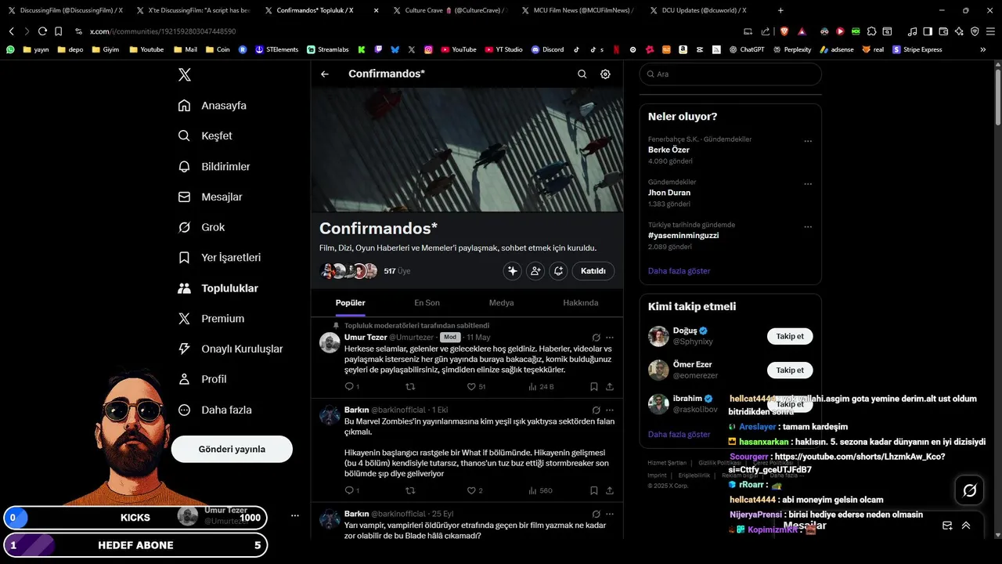Open more options for Jhon Duran trend
This screenshot has height=564, width=1002.
click(808, 184)
